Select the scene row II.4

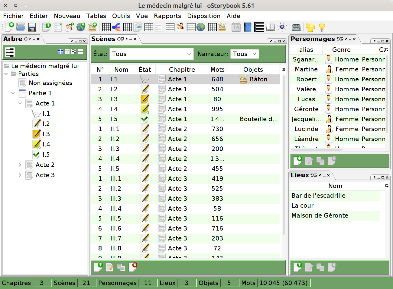pos(186,159)
